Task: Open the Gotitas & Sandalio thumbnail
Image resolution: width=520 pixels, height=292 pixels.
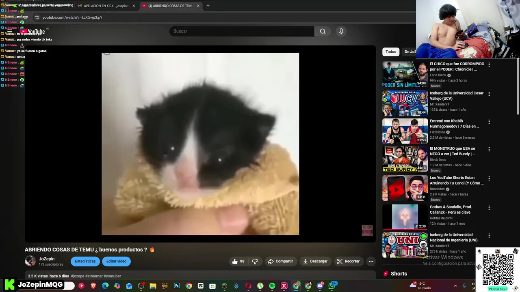Action: click(405, 217)
